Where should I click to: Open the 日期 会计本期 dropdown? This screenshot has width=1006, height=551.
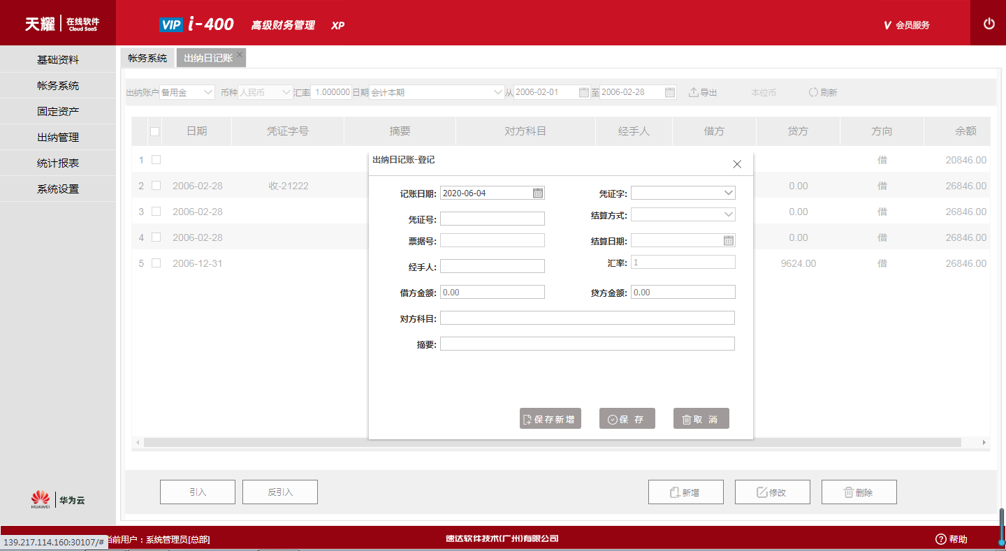(x=437, y=92)
